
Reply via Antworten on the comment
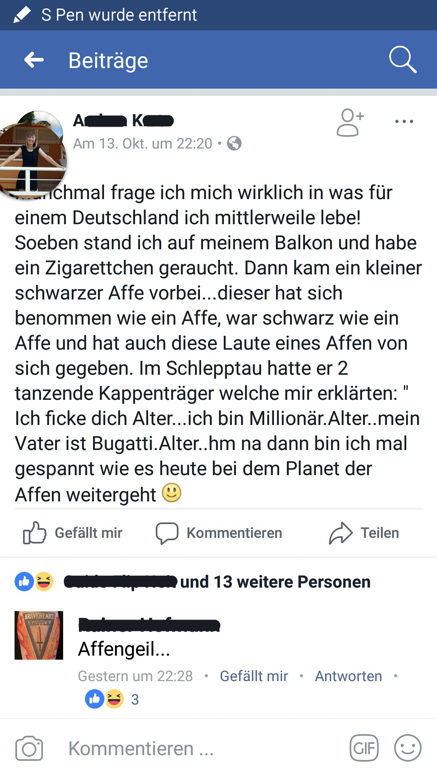(x=348, y=676)
